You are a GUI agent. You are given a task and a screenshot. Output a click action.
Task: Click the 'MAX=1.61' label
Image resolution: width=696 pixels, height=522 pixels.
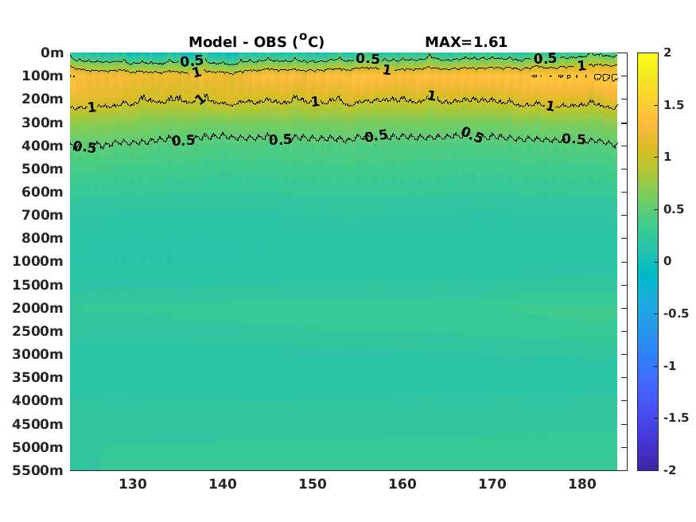click(x=466, y=42)
